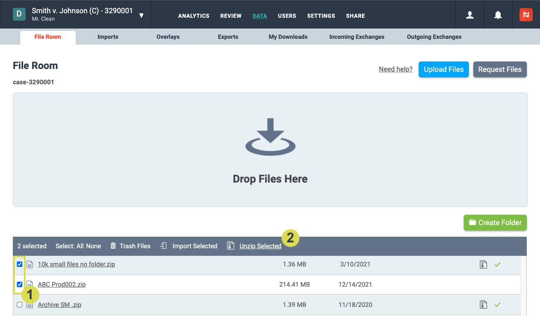Expand the case selector dropdown arrow
The height and width of the screenshot is (316, 540).
point(142,16)
